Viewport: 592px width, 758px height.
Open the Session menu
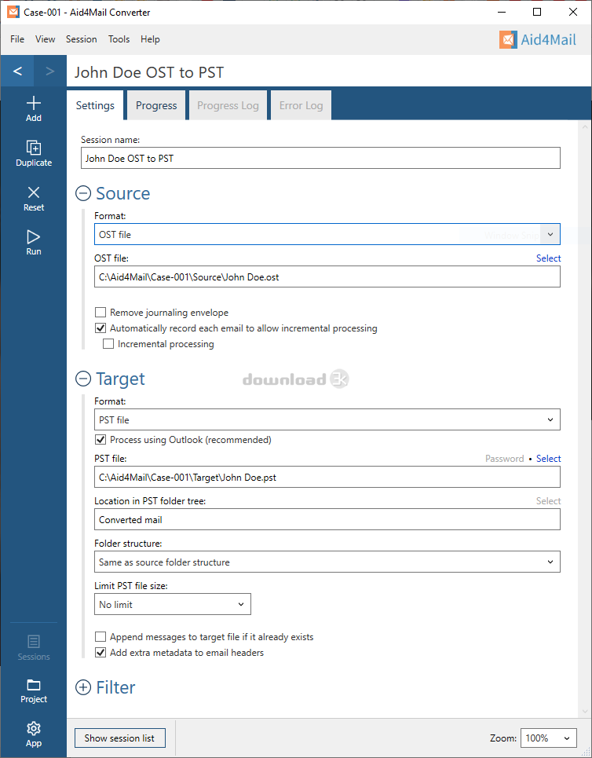(81, 39)
